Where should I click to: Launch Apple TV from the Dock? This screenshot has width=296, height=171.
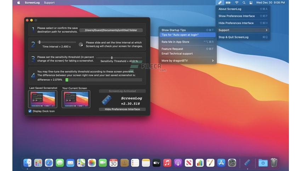click(156, 163)
